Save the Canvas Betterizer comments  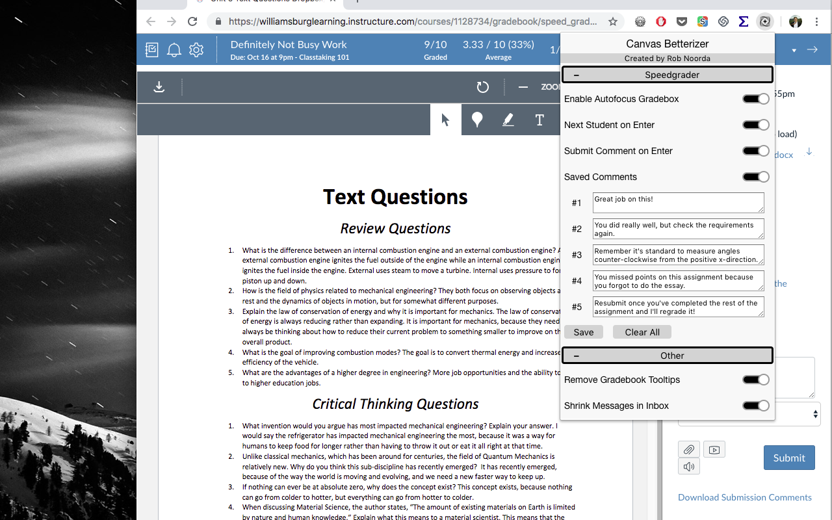[x=583, y=331]
